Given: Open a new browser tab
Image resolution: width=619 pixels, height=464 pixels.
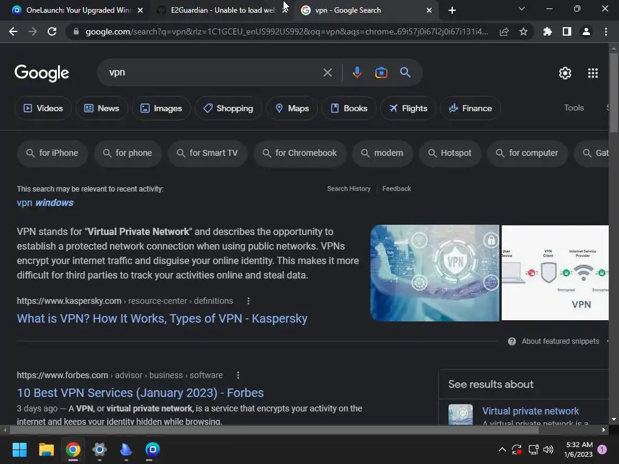Looking at the screenshot, I should [x=452, y=10].
